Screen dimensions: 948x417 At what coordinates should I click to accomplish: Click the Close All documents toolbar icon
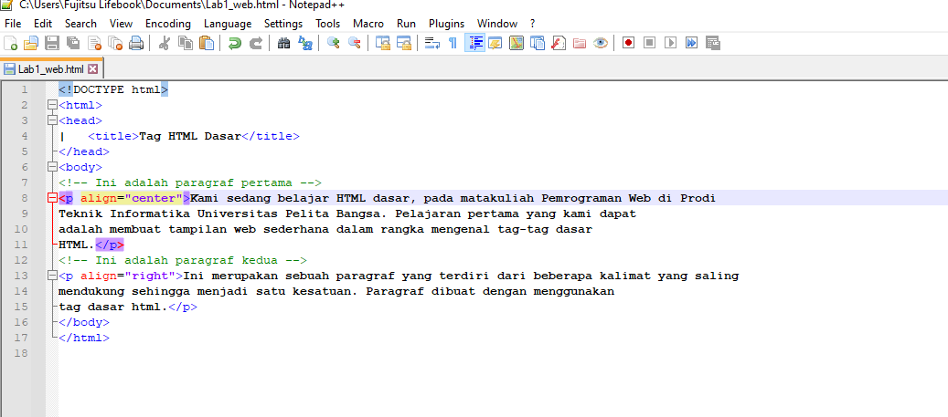pyautogui.click(x=115, y=43)
